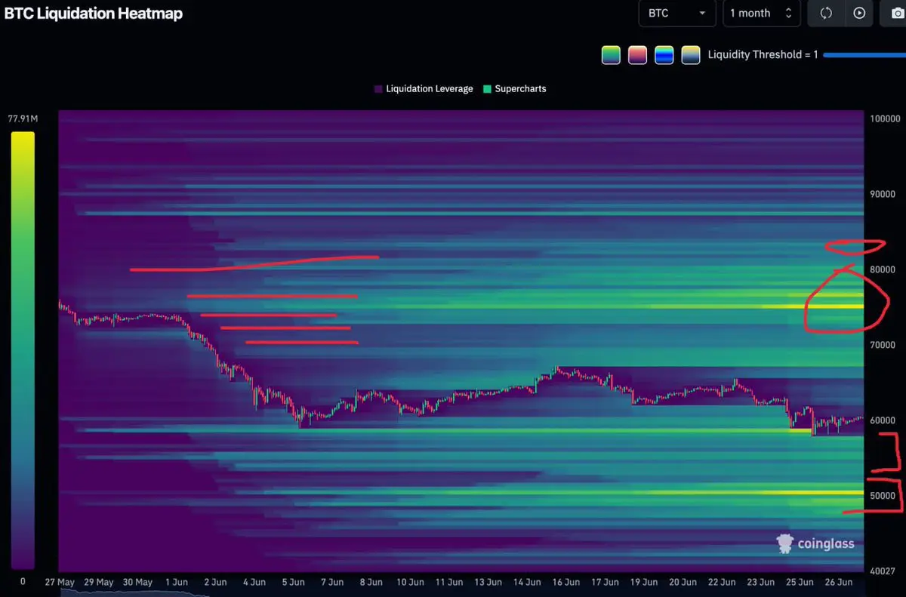Select the green-purple heatmap color scheme

coord(611,54)
